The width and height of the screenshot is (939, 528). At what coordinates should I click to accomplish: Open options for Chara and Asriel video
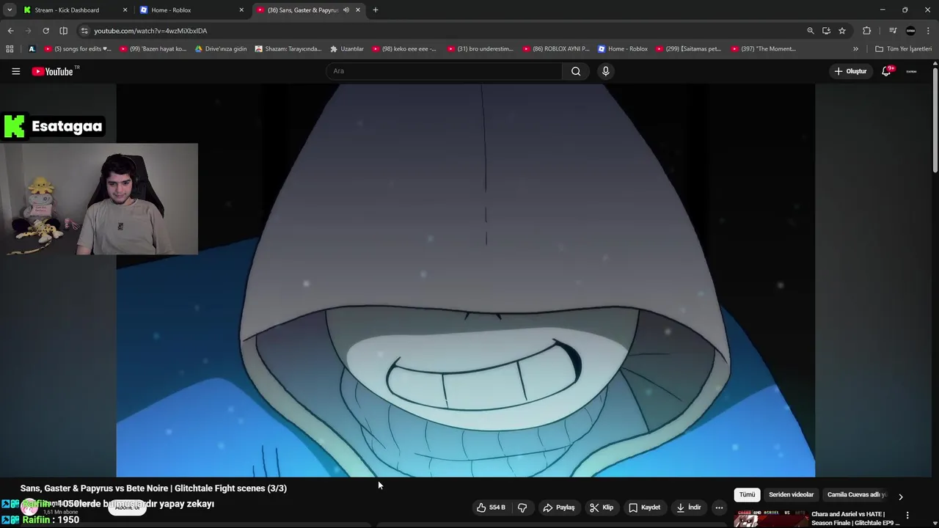907,516
